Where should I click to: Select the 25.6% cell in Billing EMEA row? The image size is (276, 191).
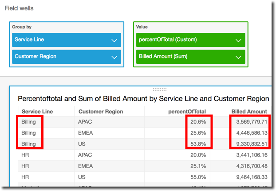tap(198, 133)
